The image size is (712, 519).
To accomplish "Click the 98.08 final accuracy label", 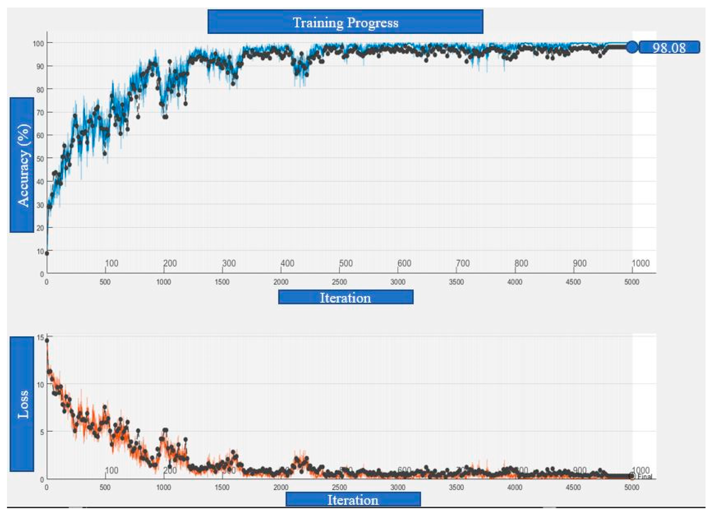I will click(669, 47).
